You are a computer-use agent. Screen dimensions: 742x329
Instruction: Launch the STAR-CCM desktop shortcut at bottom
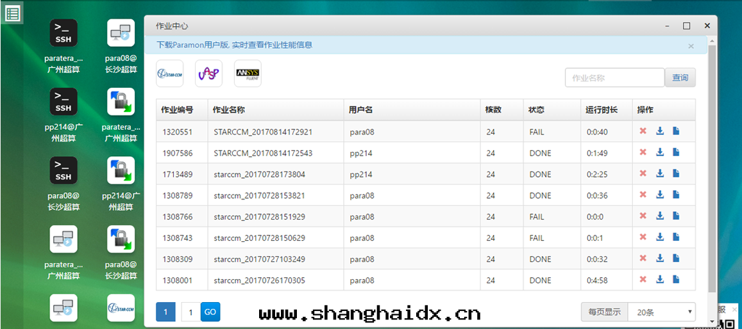pos(121,308)
